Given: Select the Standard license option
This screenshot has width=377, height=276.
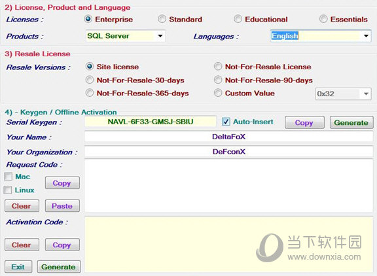Looking at the screenshot, I should (x=162, y=19).
